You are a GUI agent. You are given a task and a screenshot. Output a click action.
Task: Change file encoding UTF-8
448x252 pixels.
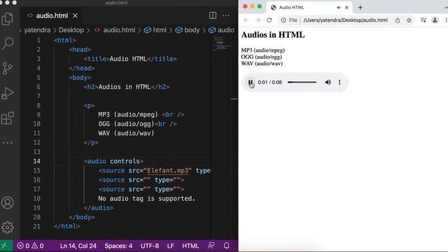(x=150, y=246)
